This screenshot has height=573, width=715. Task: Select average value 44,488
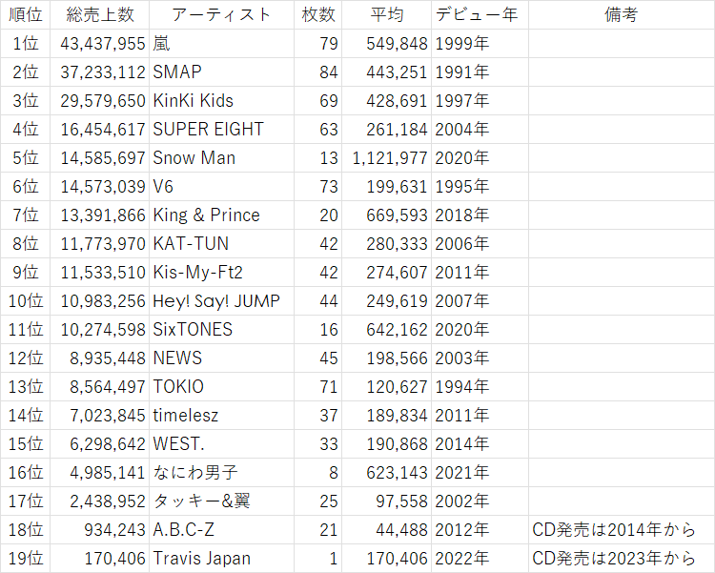click(387, 530)
